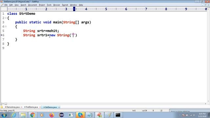Image resolution: width=210 pixels, height=118 pixels.
Task: Select the StrtDemo.java document tab
Action: point(51,107)
